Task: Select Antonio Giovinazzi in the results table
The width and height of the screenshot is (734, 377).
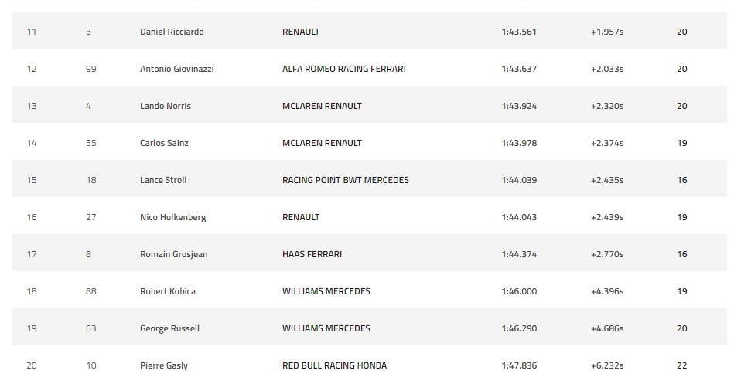Action: [x=176, y=69]
